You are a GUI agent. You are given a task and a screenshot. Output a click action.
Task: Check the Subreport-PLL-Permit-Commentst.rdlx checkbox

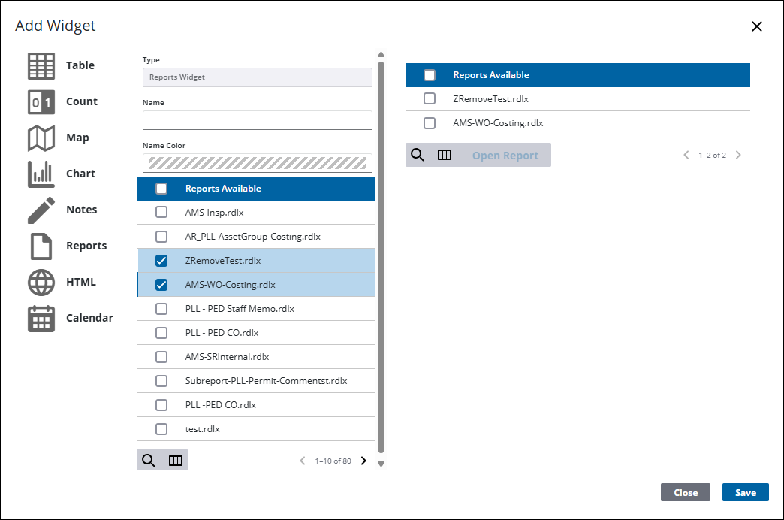(161, 380)
